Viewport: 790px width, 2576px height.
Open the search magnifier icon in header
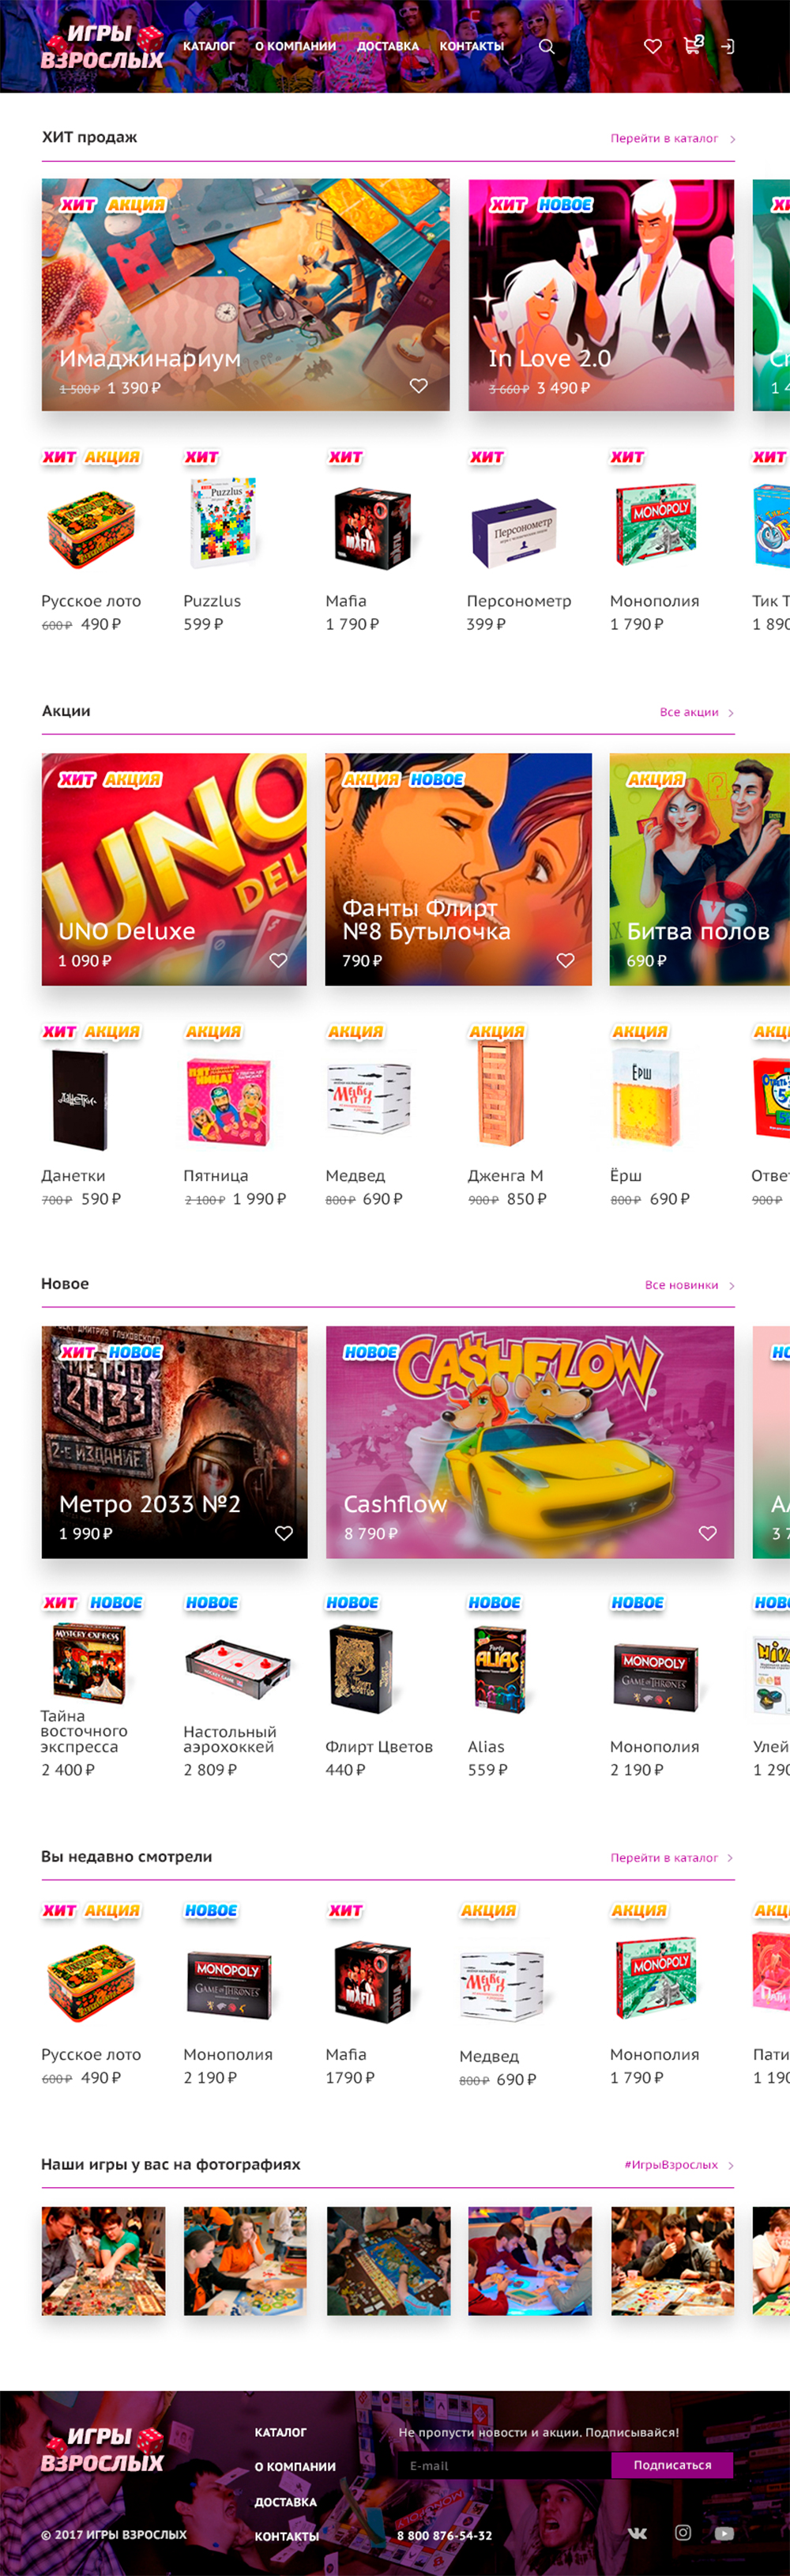pyautogui.click(x=546, y=46)
